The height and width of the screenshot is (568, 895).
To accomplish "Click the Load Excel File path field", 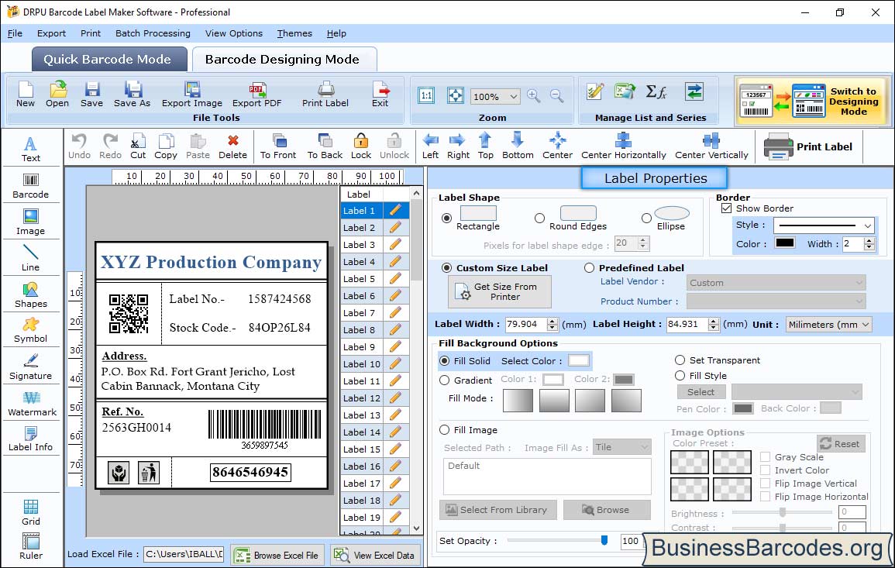I will (184, 554).
